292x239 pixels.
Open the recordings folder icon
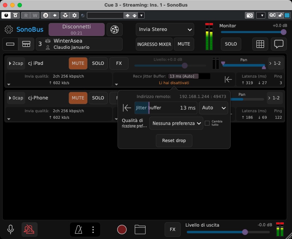pos(140,230)
